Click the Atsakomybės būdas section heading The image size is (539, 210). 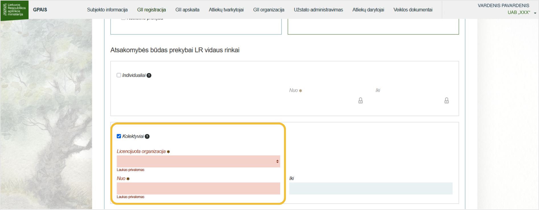[175, 50]
